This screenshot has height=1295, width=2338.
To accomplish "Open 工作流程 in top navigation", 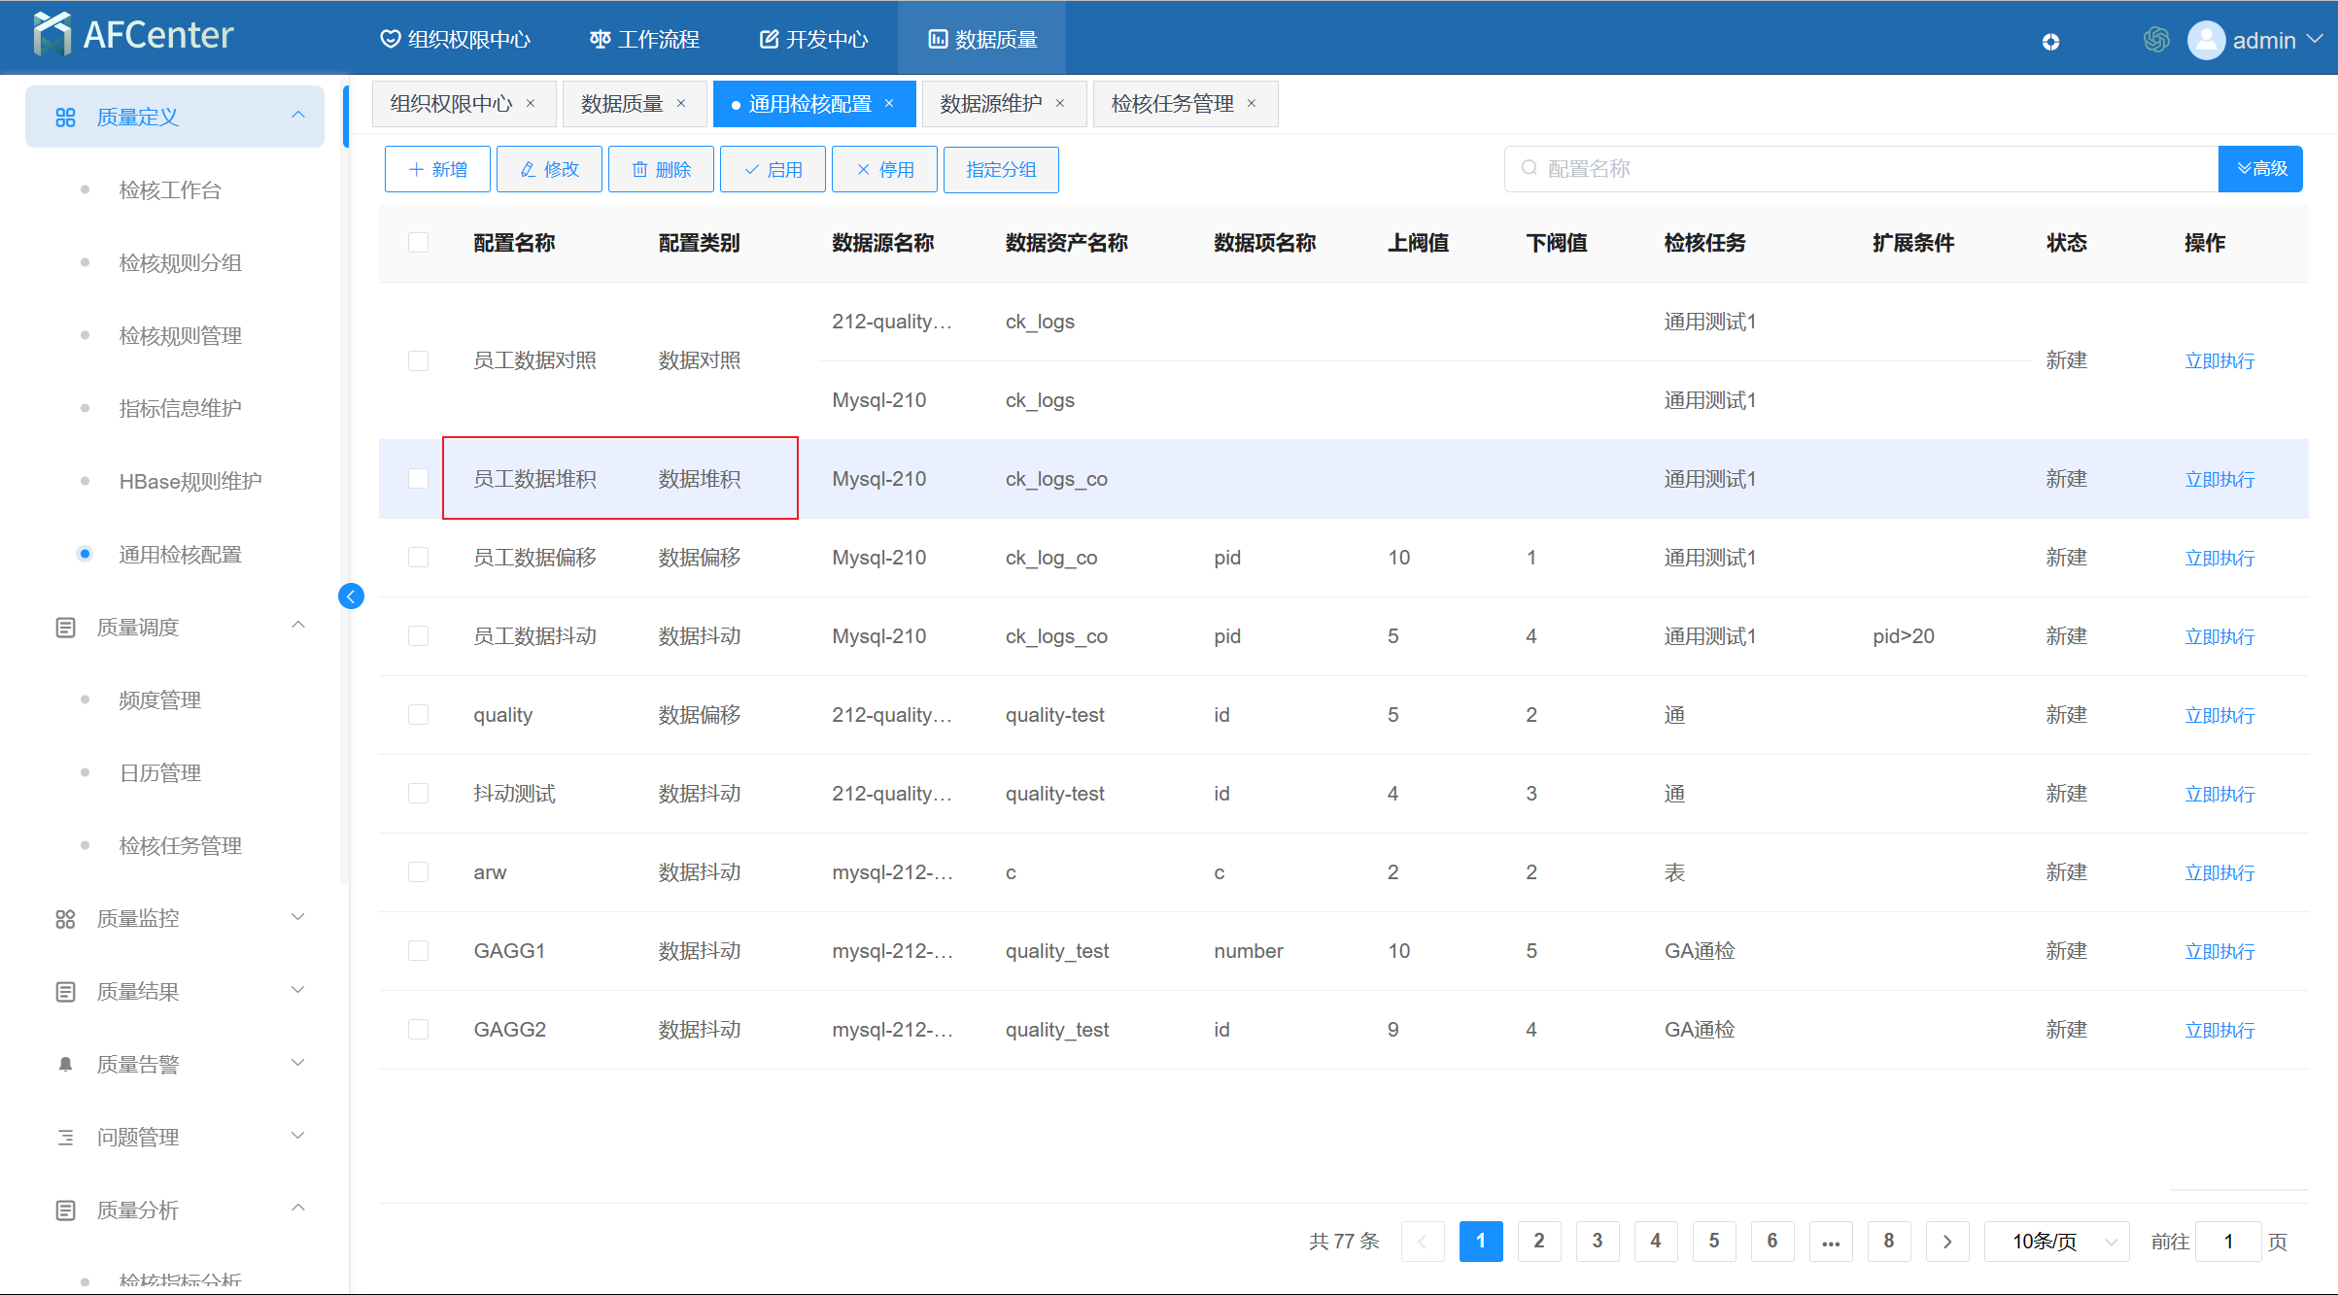I will tap(644, 40).
